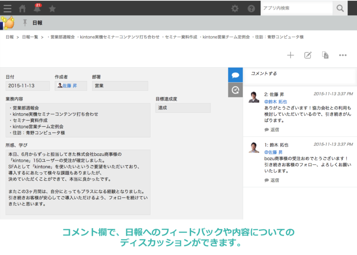Screen dimensions: 357x255
Task: Open the hamburger menu
Action: pos(7,9)
